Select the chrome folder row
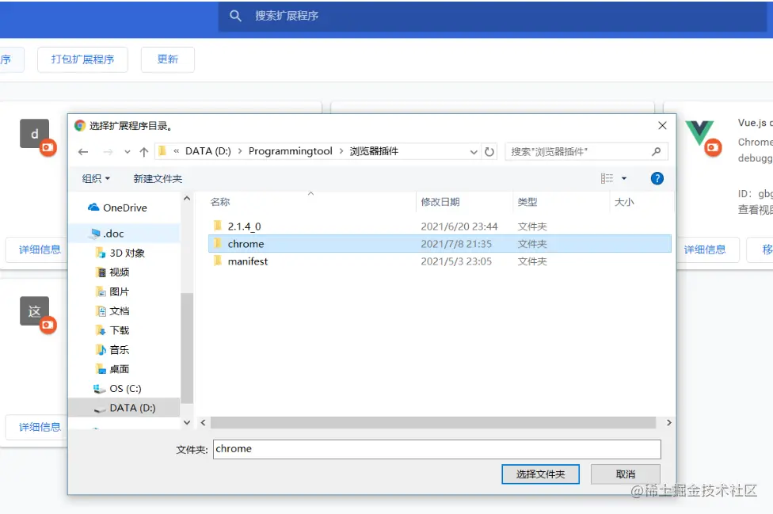 tap(440, 244)
